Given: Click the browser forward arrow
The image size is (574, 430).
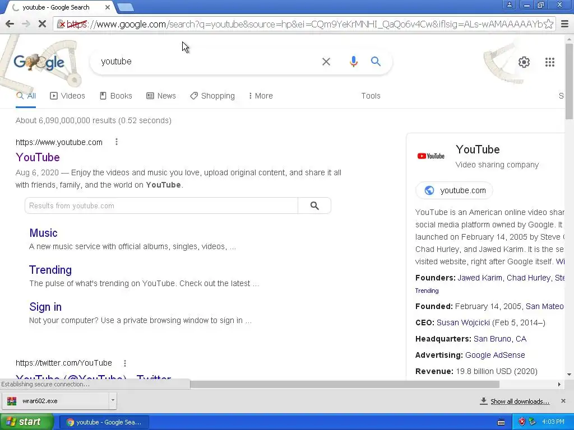Looking at the screenshot, I should click(26, 24).
